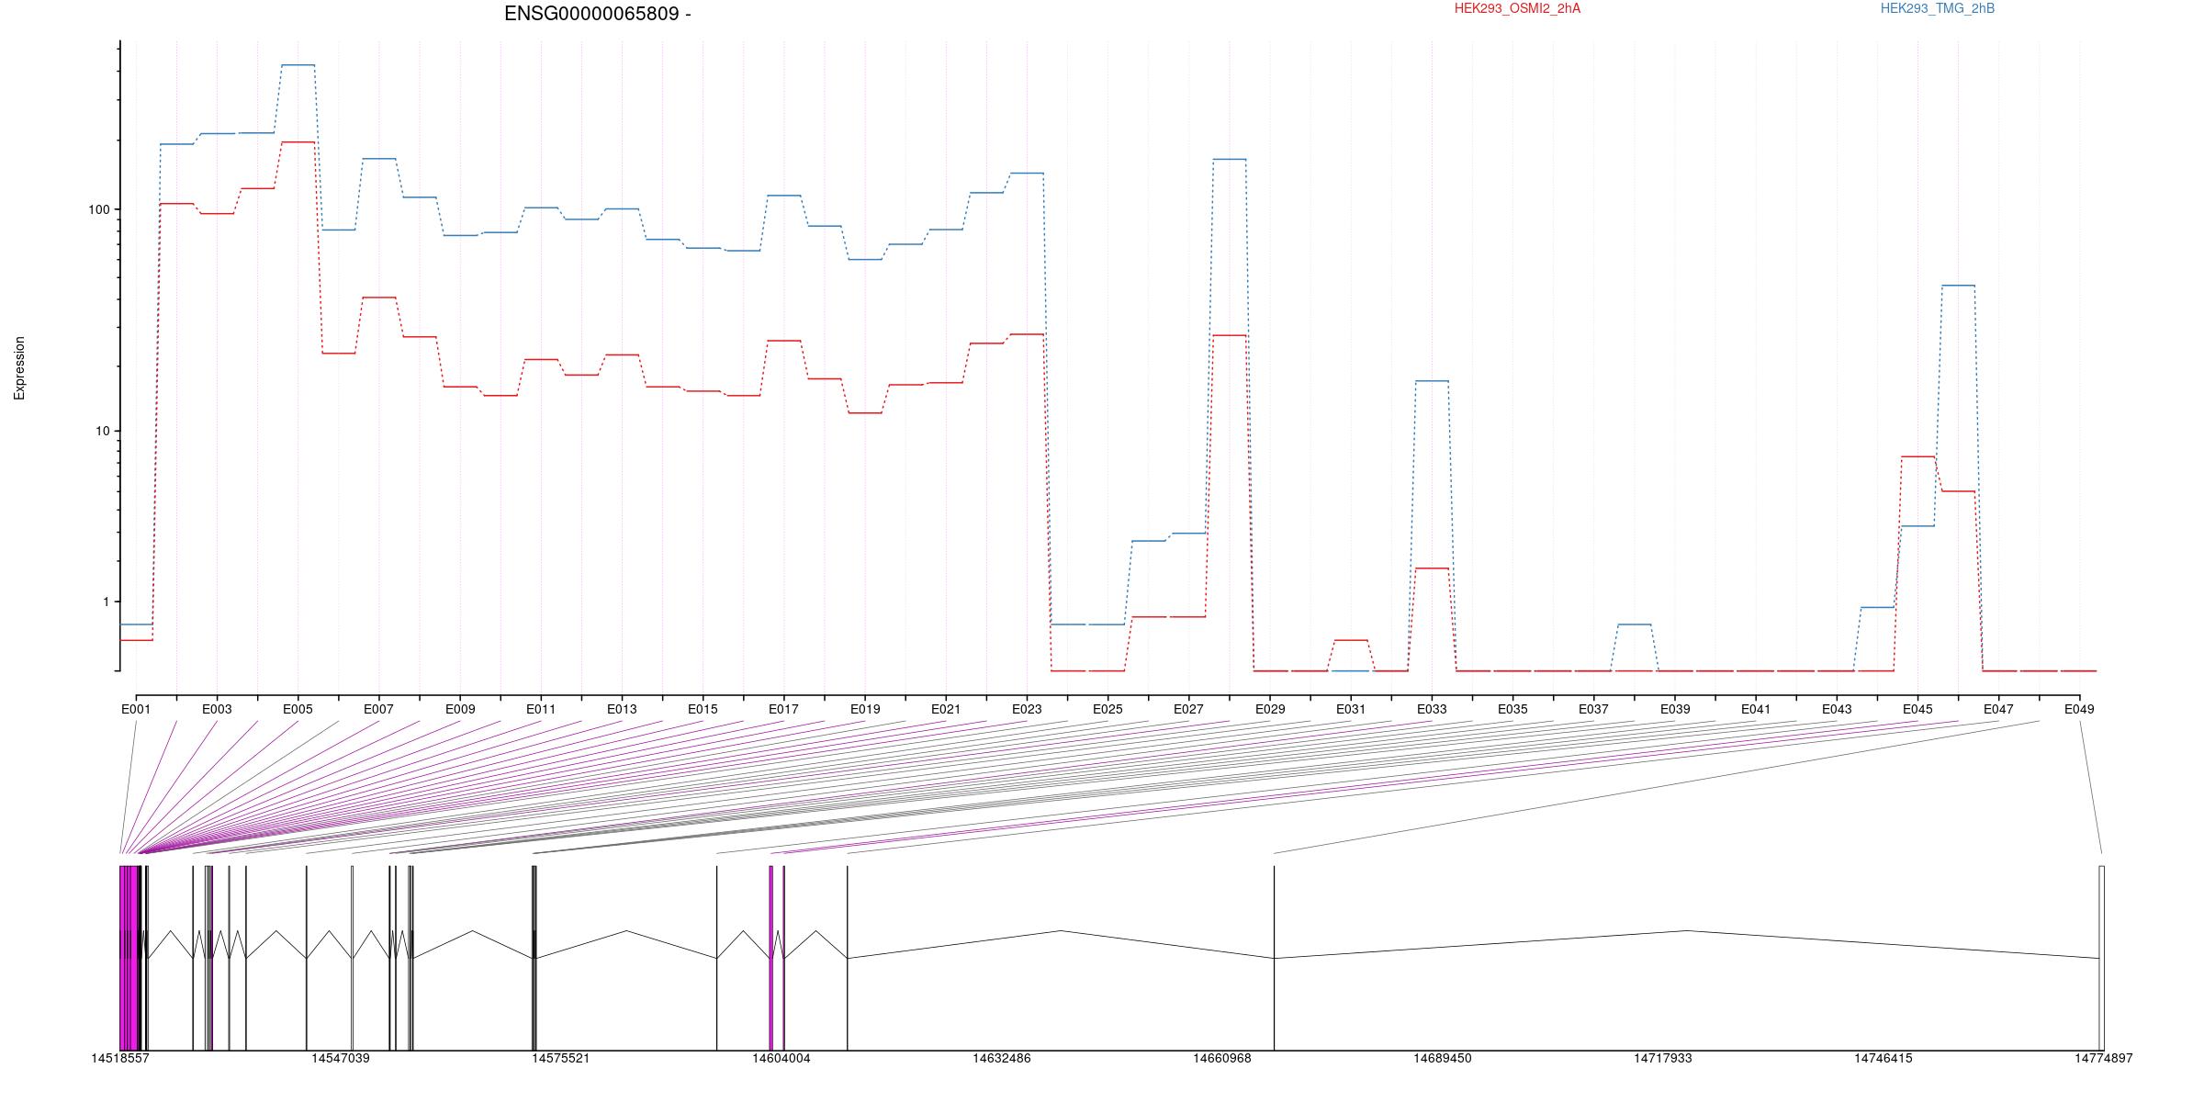The image size is (2204, 1102).
Task: Click genomic coordinate 14746415
Action: pyautogui.click(x=1884, y=1058)
